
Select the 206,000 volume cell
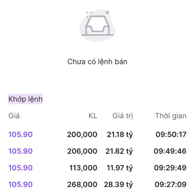point(82,151)
